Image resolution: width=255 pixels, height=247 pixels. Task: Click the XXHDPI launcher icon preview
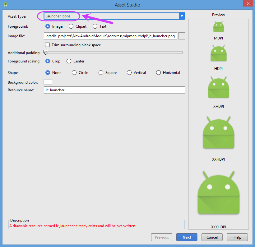pyautogui.click(x=218, y=132)
